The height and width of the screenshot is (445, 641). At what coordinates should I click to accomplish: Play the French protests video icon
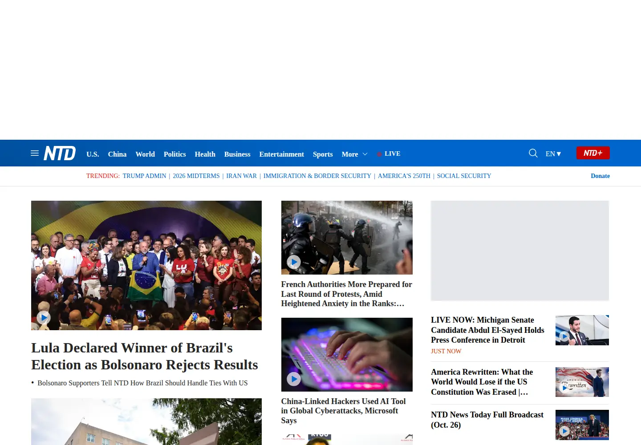(293, 262)
